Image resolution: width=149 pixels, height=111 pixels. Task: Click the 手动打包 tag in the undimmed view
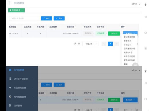[88, 33]
